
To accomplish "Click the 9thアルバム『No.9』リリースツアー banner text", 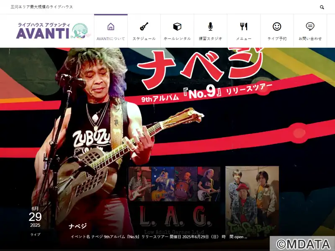I will [207, 93].
